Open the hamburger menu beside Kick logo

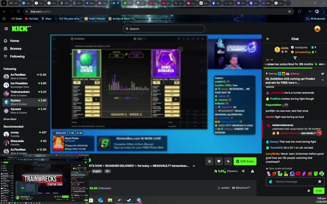point(6,29)
